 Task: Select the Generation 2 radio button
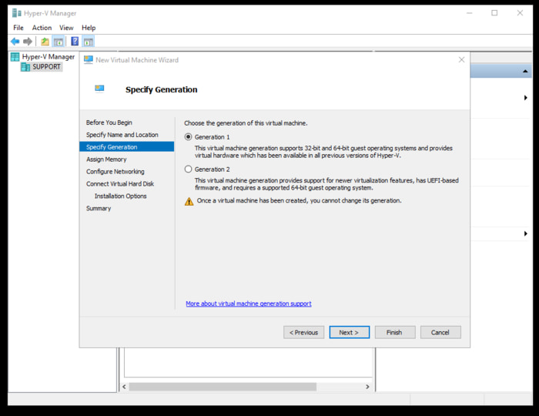point(189,169)
